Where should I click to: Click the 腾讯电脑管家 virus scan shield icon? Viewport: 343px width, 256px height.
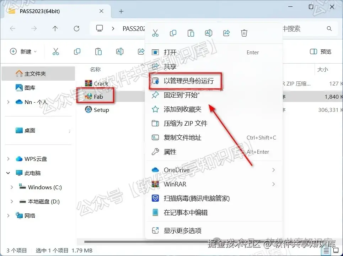pos(155,198)
